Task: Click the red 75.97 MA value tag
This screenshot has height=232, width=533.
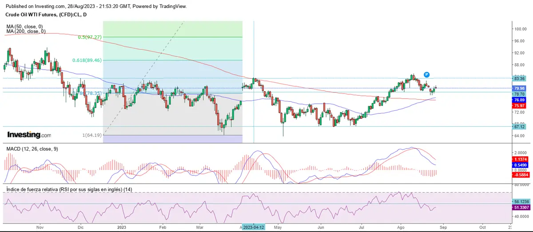Action: click(519, 106)
